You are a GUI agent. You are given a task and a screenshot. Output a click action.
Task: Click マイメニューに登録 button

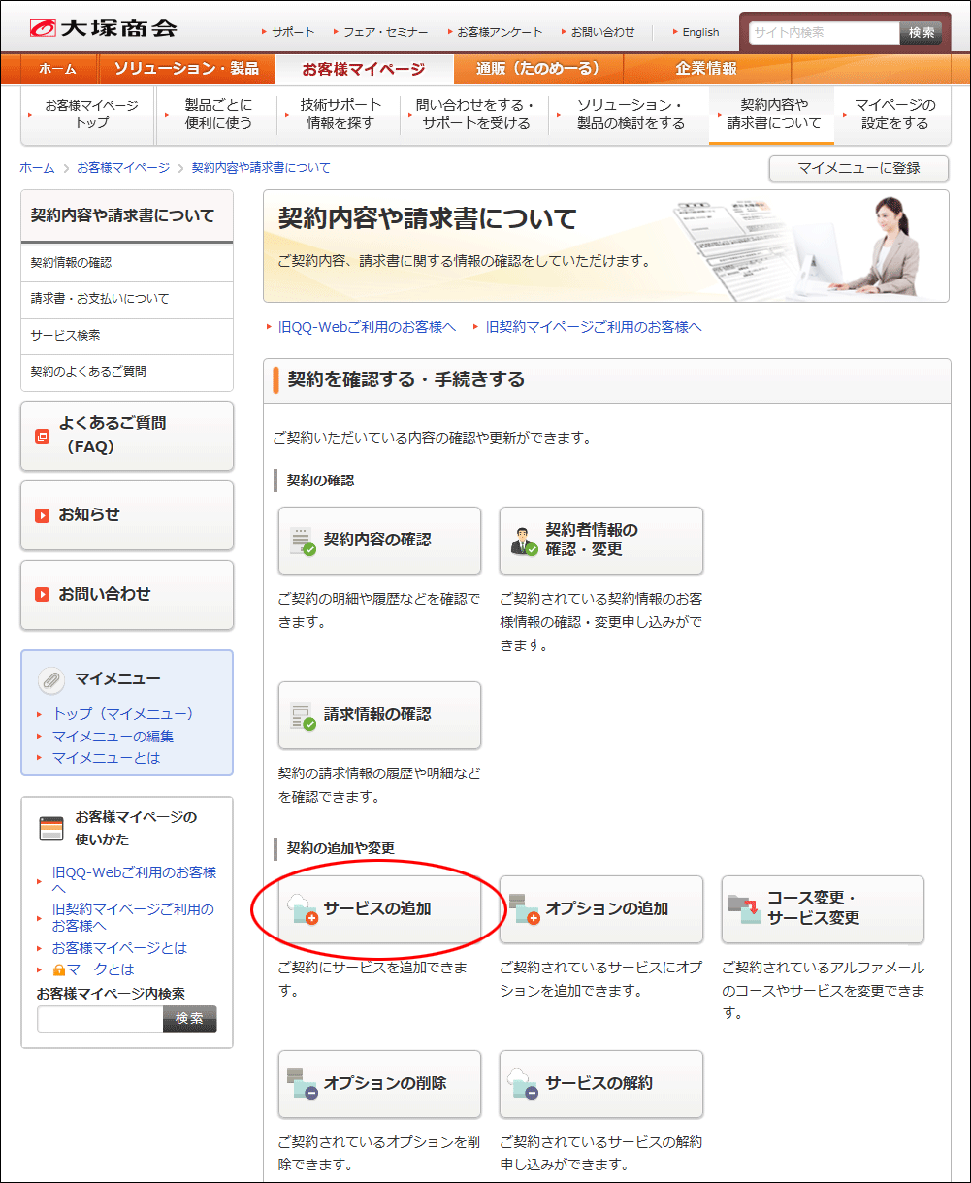coord(858,168)
